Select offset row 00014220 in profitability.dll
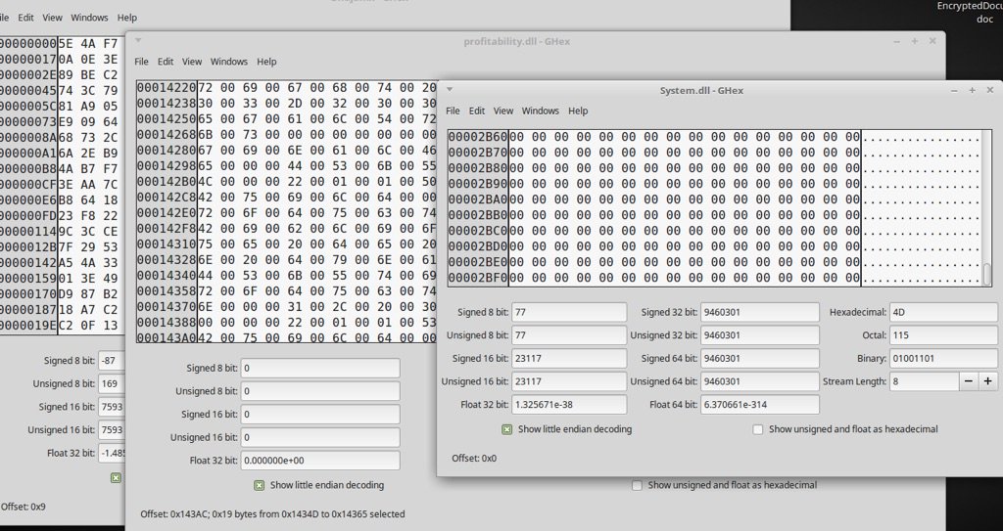 click(167, 88)
